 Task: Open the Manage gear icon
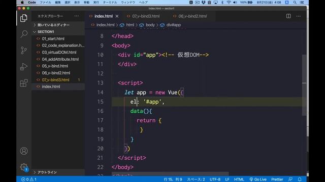point(24,167)
